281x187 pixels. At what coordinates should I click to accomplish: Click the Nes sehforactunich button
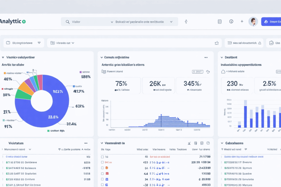pyautogui.click(x=244, y=43)
